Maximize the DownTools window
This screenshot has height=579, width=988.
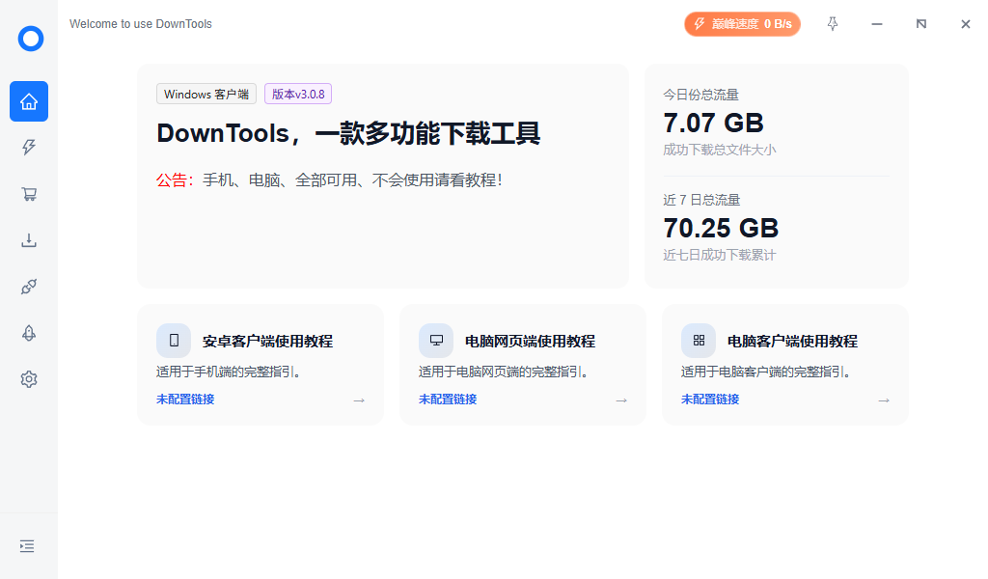coord(921,24)
